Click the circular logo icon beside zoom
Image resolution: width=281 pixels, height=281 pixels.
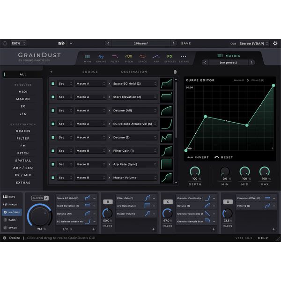coord(5,44)
